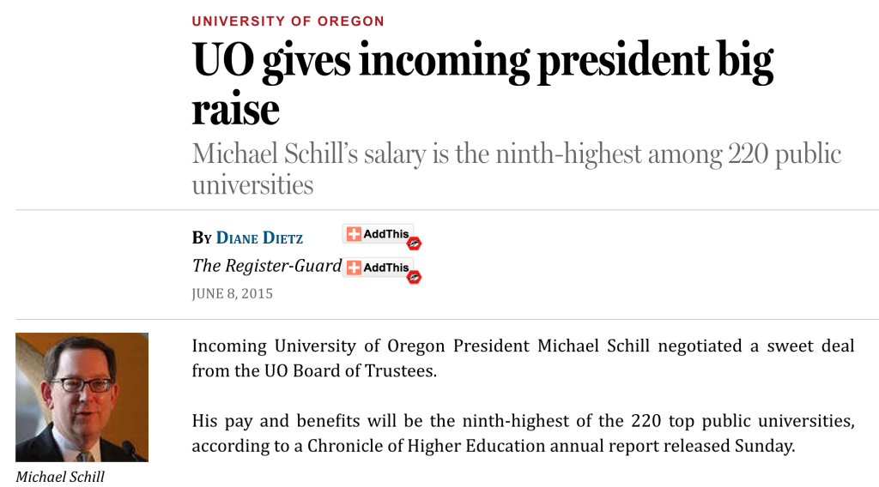Open the University of Oregon section label
Viewport: 879px width, 487px height.
click(x=288, y=21)
